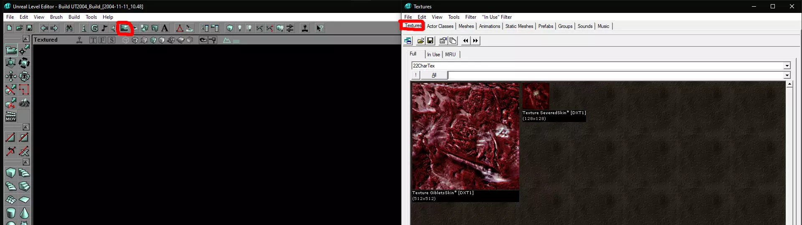This screenshot has width=802, height=225.
Task: Open the UnrealScript editor A icon
Action: click(x=165, y=28)
